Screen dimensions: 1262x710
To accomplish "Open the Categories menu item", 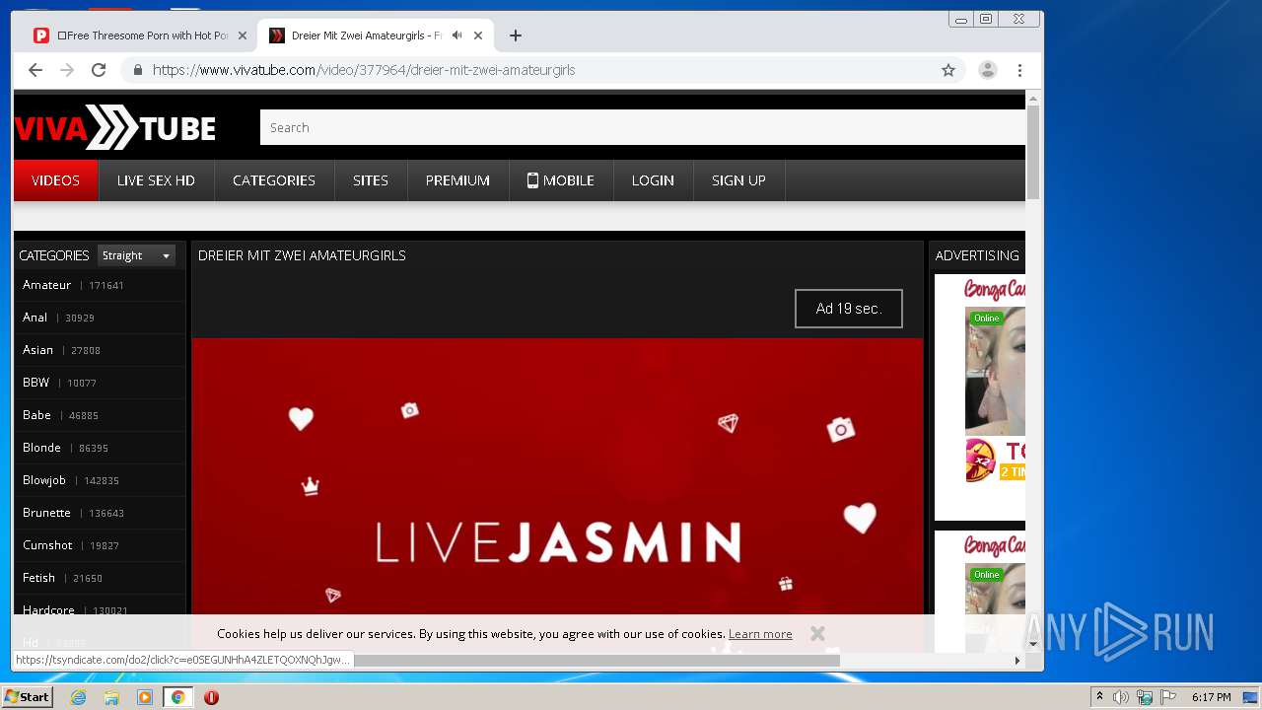I will coord(274,180).
